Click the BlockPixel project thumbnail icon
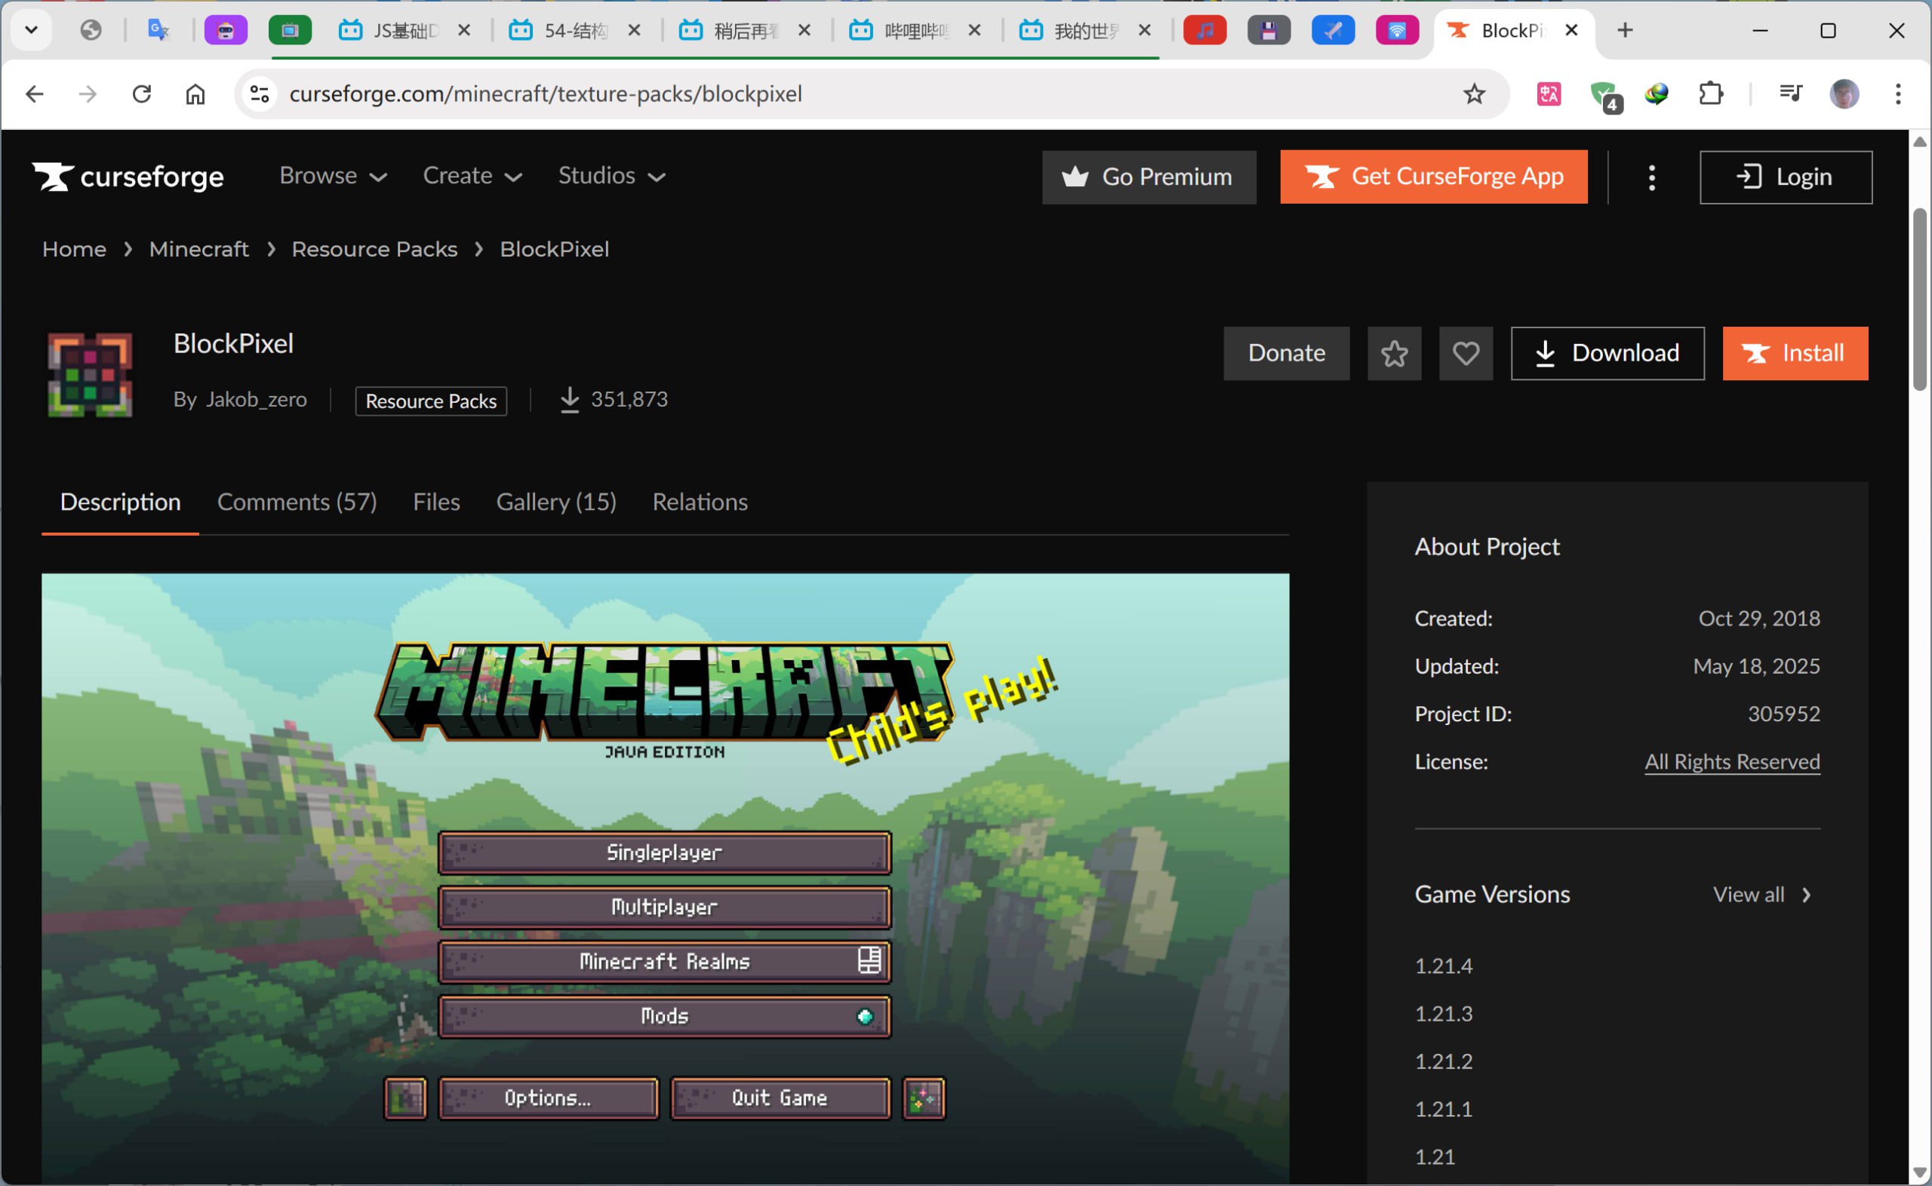Screen dimensions: 1932x1186 (91, 374)
